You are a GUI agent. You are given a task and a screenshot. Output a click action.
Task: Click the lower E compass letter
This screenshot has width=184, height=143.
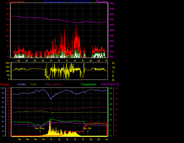click(113, 76)
